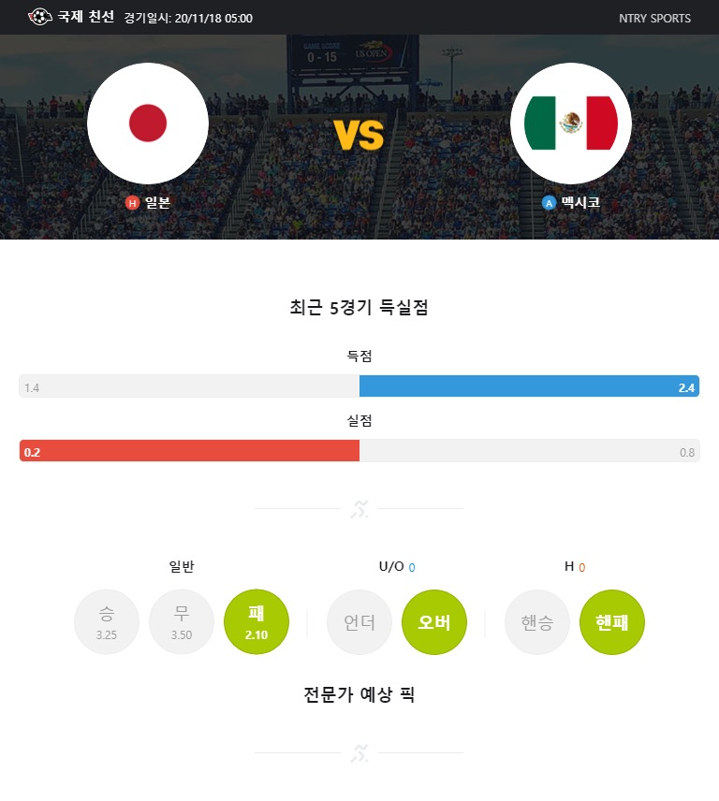Select the 승 3.25 odds option
The image size is (719, 801).
(x=107, y=622)
